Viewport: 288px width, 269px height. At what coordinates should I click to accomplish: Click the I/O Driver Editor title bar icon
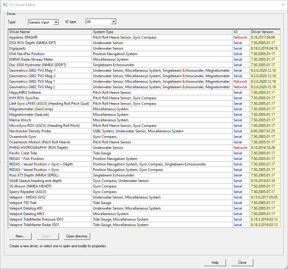pyautogui.click(x=5, y=5)
